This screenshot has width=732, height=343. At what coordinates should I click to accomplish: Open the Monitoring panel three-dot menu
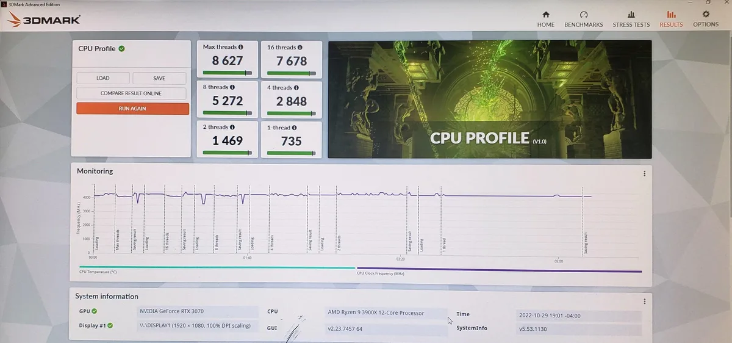click(x=645, y=174)
